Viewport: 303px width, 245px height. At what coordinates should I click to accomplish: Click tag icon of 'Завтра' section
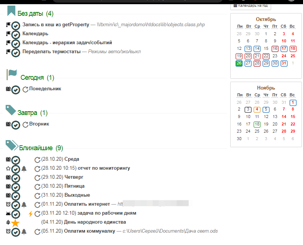(11, 110)
